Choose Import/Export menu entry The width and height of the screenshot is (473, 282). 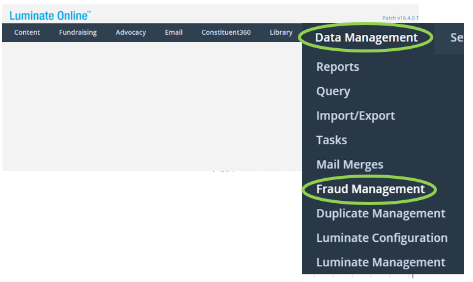click(x=355, y=115)
